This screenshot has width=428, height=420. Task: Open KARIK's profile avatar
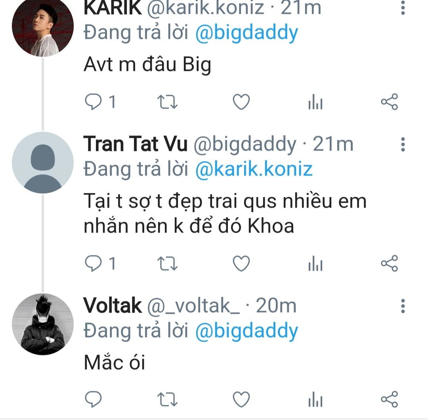[43, 27]
